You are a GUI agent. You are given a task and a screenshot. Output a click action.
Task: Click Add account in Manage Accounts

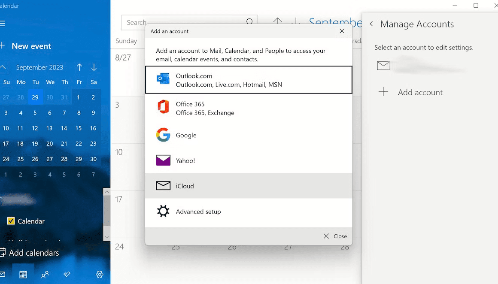click(410, 92)
